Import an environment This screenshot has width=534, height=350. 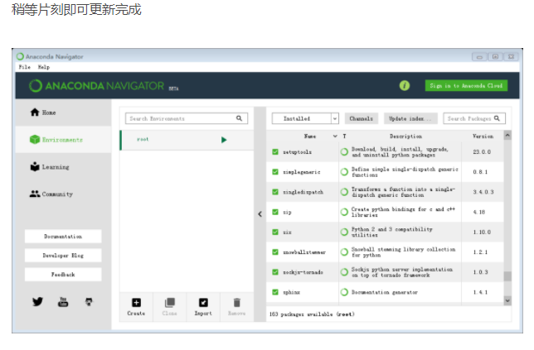[x=203, y=306]
